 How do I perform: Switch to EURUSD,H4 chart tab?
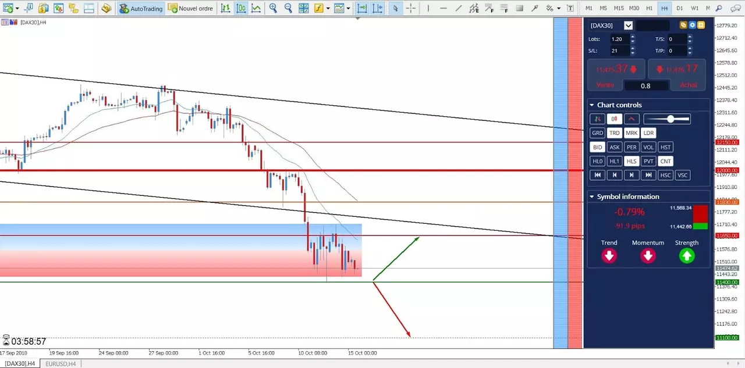(61, 364)
